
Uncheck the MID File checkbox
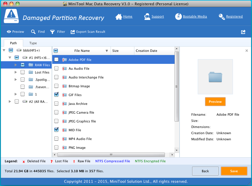pos(56,130)
